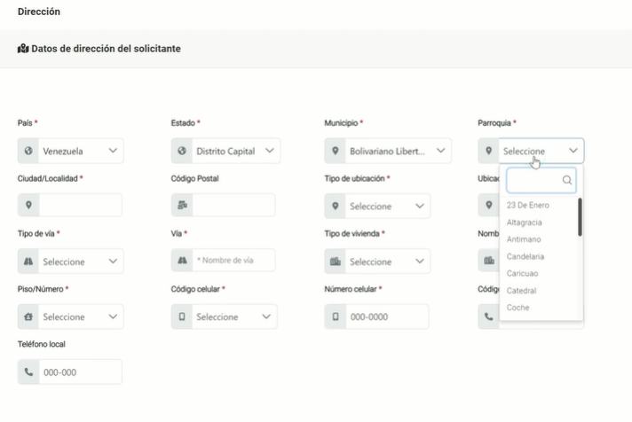Choose Altagracia in the Parroquia list
The image size is (632, 422).
[x=524, y=223]
